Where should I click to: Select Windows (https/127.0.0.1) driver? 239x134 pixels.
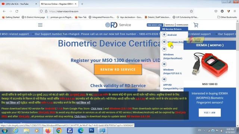(173, 71)
